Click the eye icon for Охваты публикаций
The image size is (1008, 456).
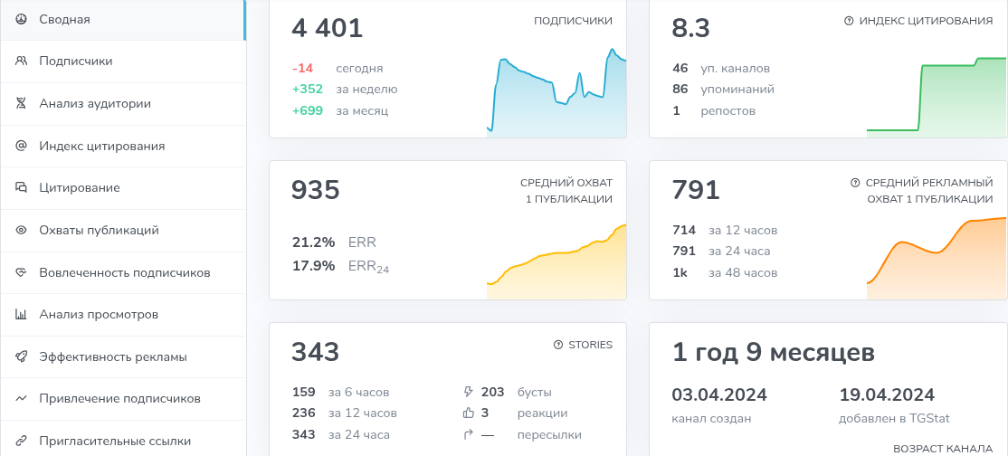(21, 231)
